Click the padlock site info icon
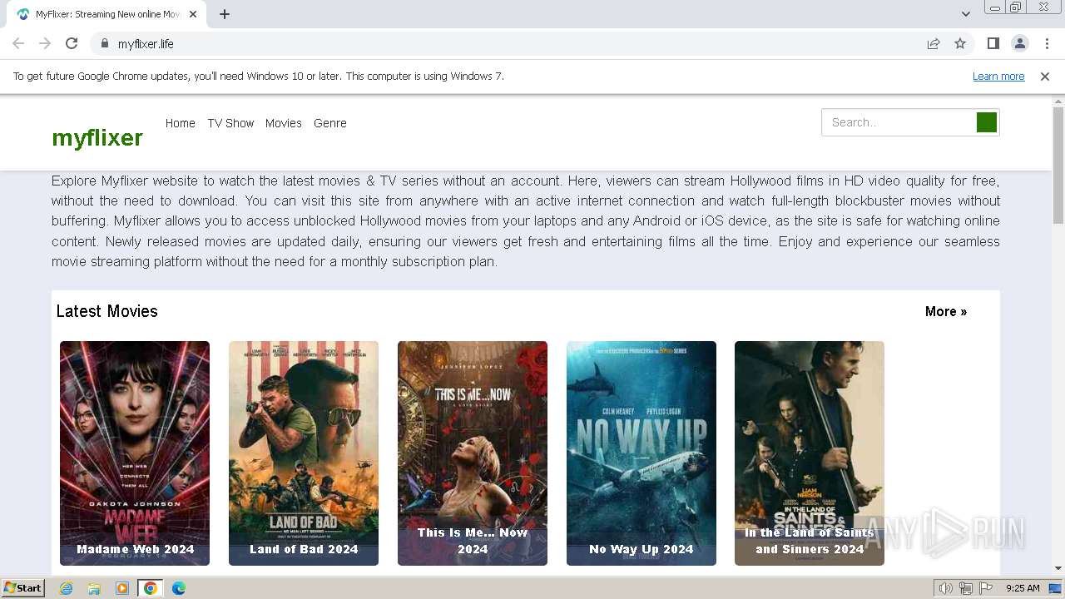 pyautogui.click(x=104, y=43)
